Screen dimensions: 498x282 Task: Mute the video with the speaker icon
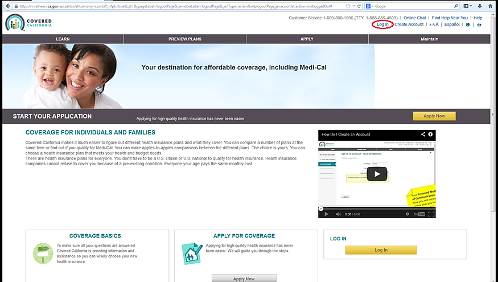coord(338,214)
